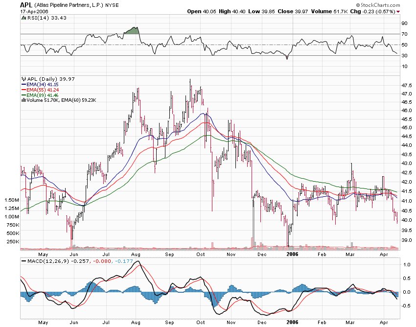Click the RSI axis level 90

pos(404,23)
